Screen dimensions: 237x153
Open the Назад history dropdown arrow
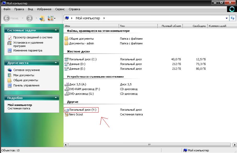pos(22,18)
